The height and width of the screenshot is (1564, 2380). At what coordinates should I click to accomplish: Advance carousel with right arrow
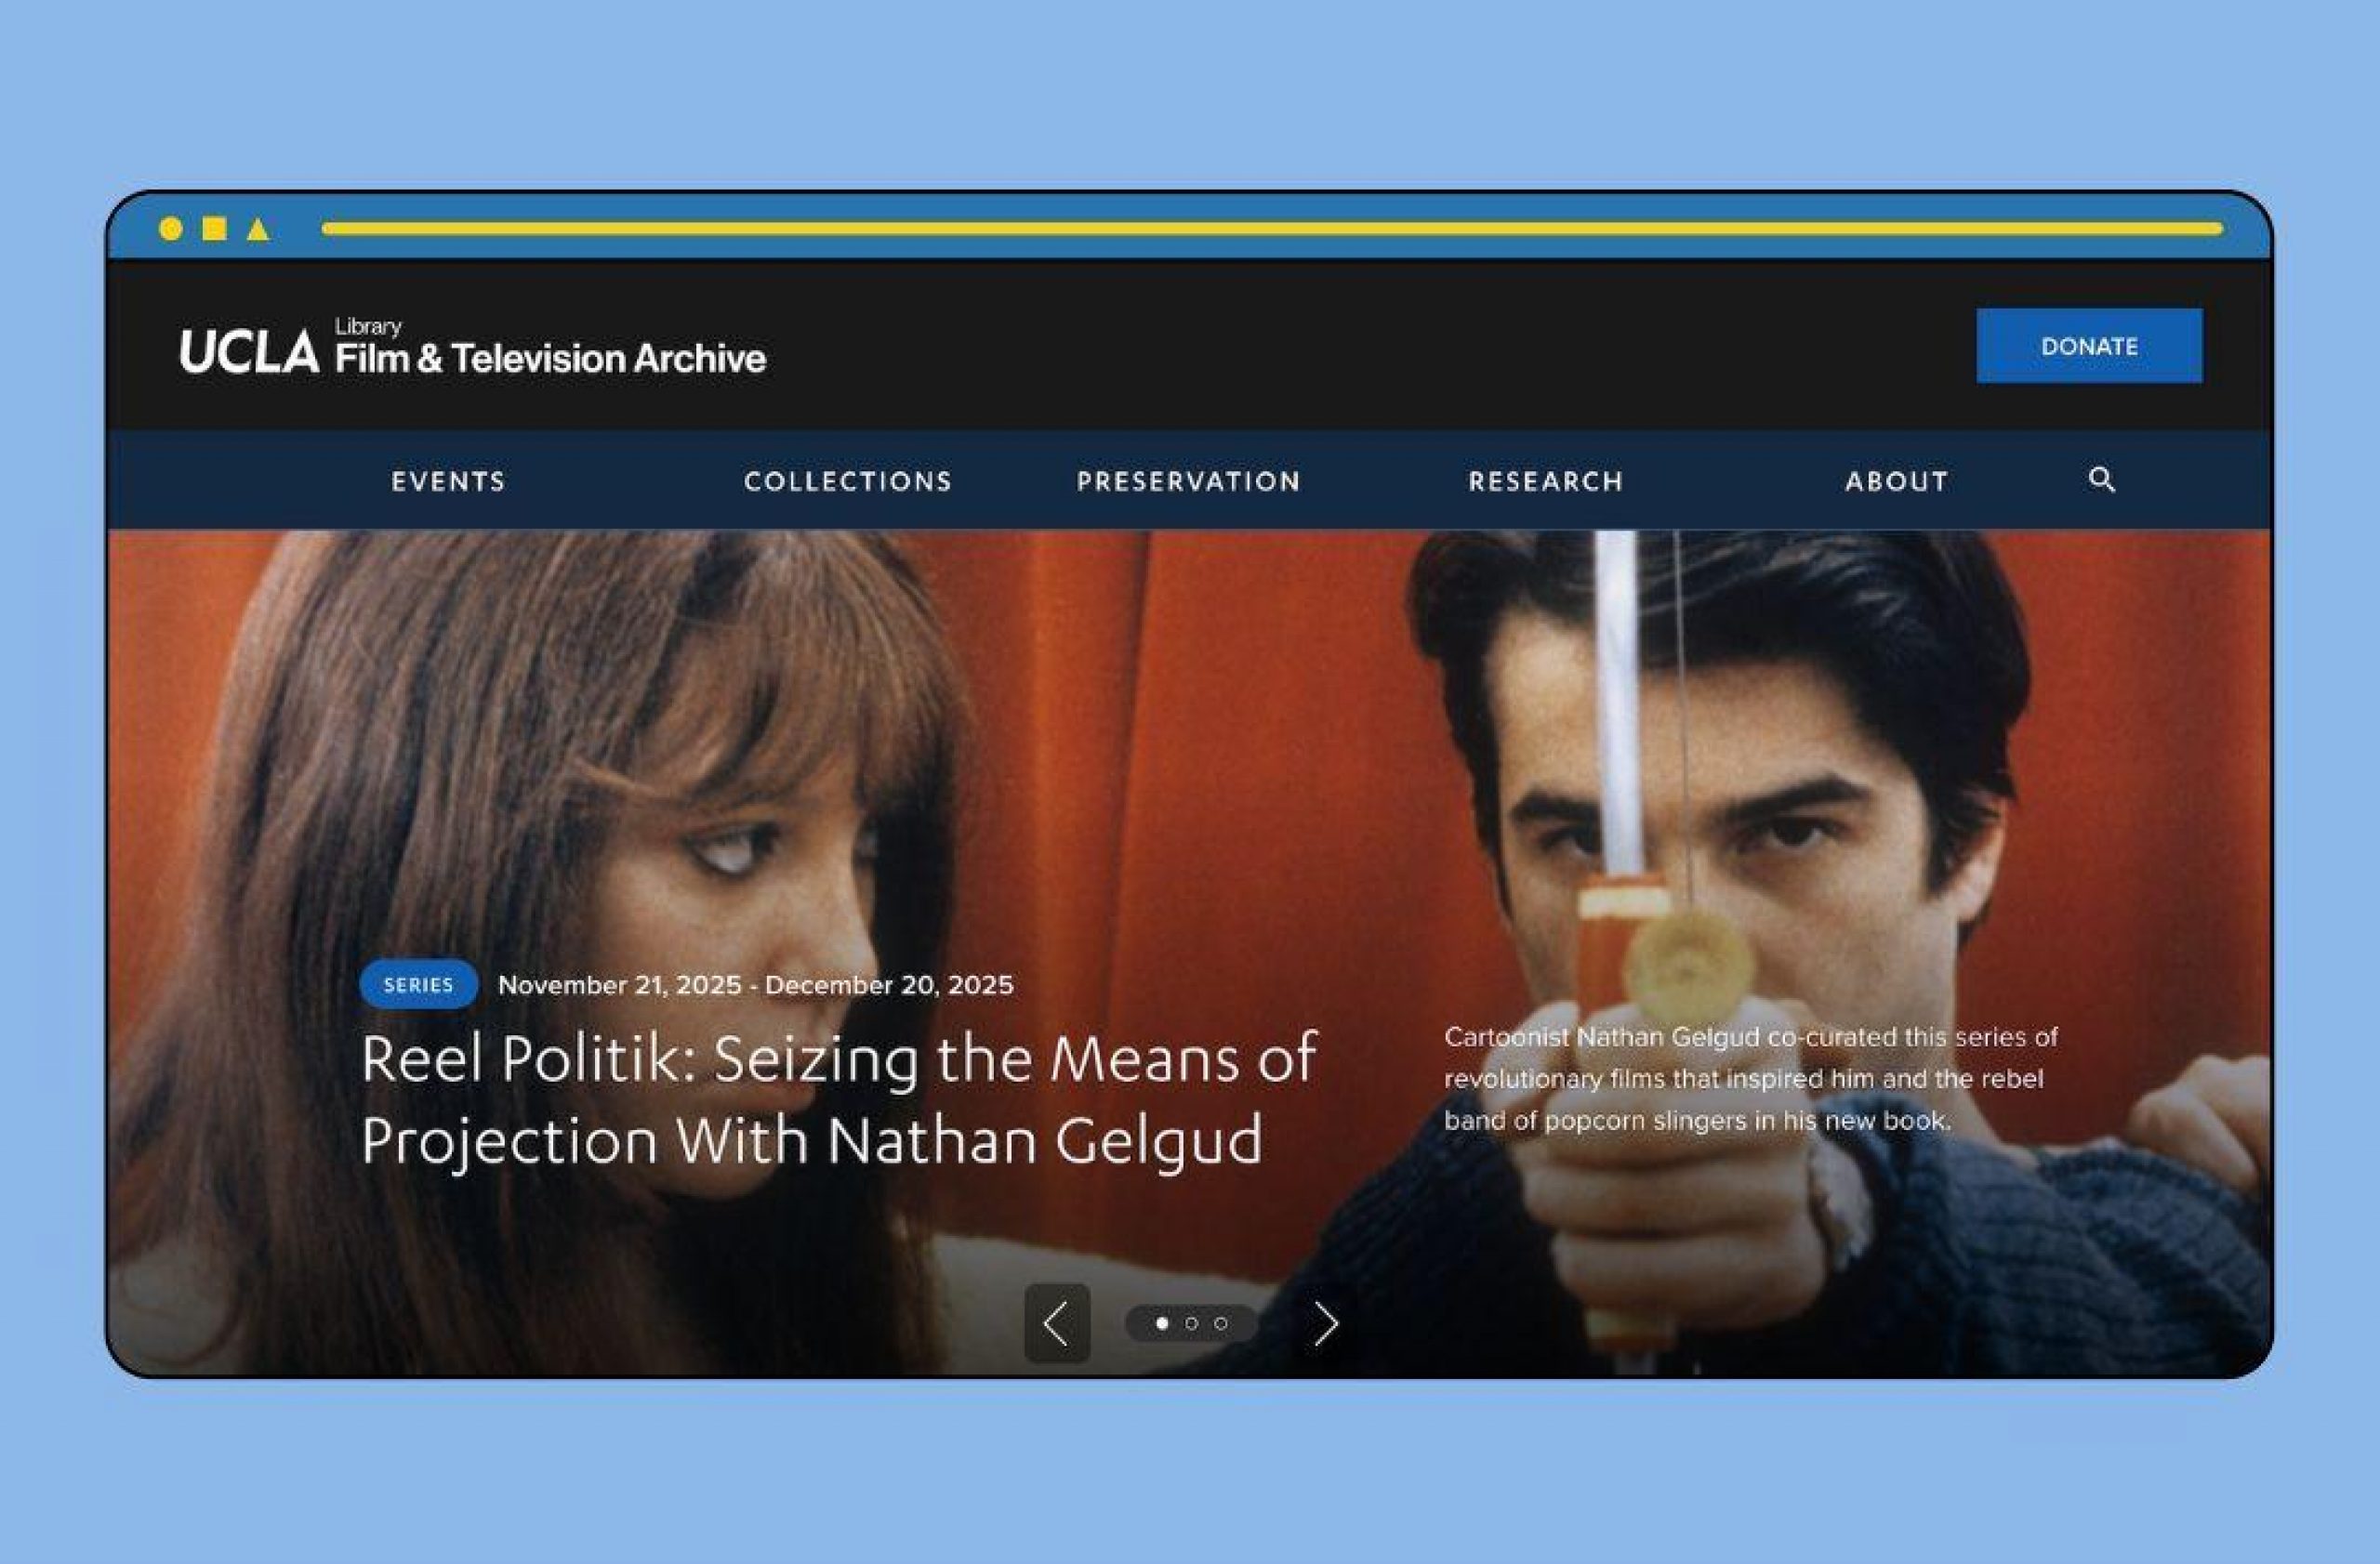tap(1326, 1323)
